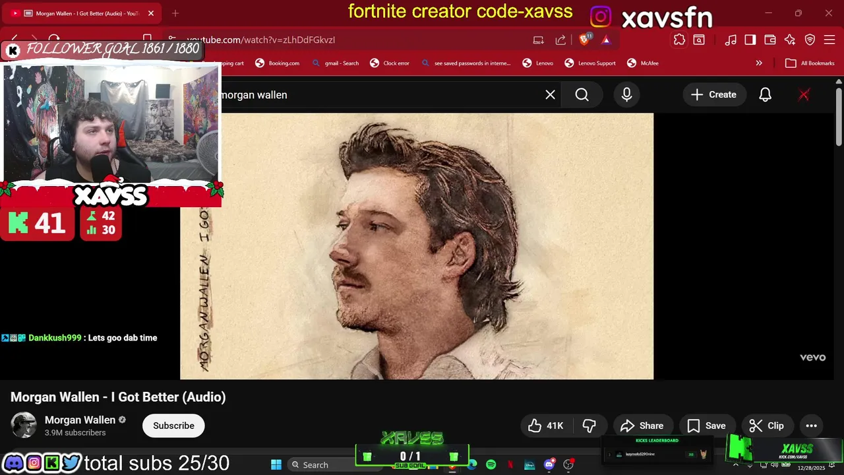Click the share page icon in address bar
Viewport: 844px width, 475px height.
point(560,40)
